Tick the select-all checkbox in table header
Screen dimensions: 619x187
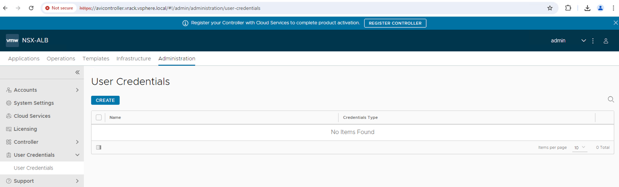coord(99,117)
